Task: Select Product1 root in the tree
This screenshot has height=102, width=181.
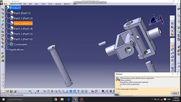Action: [x=16, y=8]
